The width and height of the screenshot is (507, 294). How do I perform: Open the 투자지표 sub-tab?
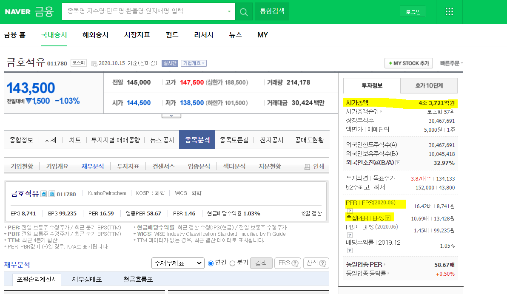tap(128, 167)
